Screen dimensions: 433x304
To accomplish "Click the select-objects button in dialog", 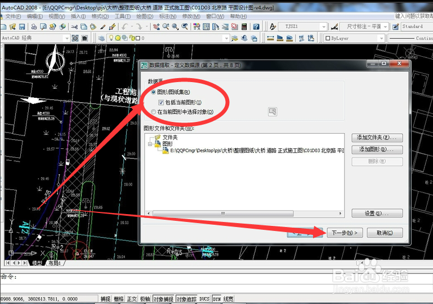I will pyautogui.click(x=273, y=112).
